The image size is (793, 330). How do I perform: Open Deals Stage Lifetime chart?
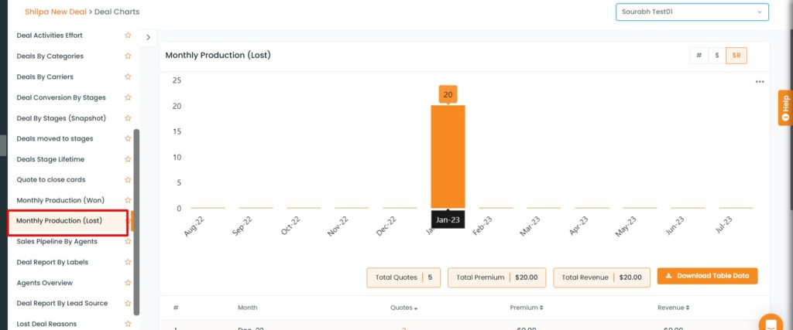[x=50, y=159]
